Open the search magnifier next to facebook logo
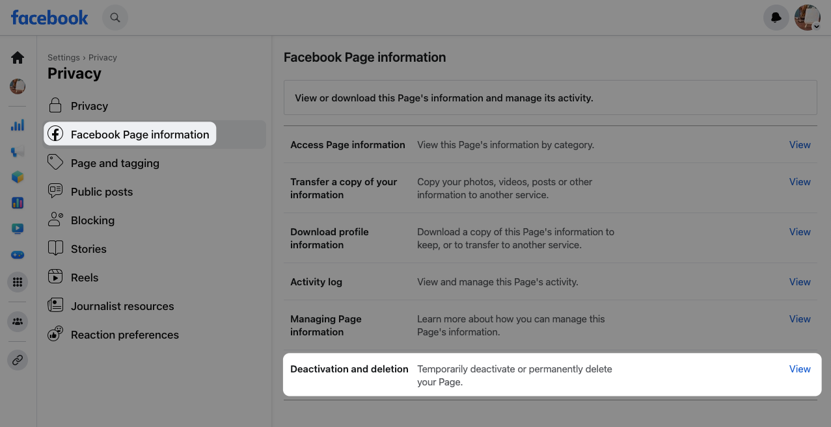The height and width of the screenshot is (427, 831). [x=115, y=18]
